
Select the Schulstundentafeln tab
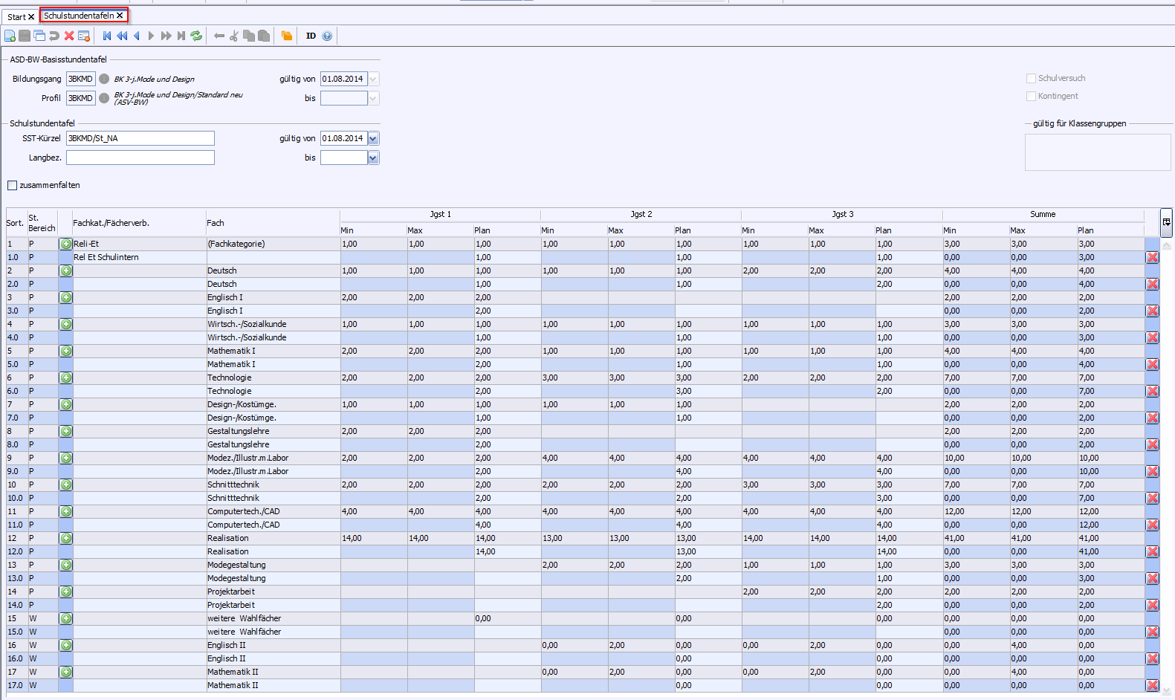(79, 15)
